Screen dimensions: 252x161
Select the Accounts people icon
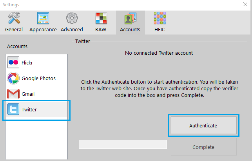pos(131,18)
